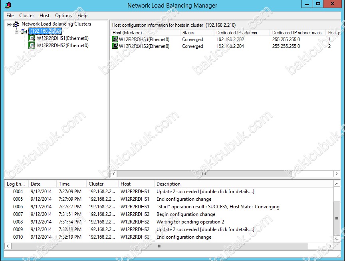345x261 pixels.
Task: Select log entry 0009 Update 2 succeeded
Action: tap(169, 229)
